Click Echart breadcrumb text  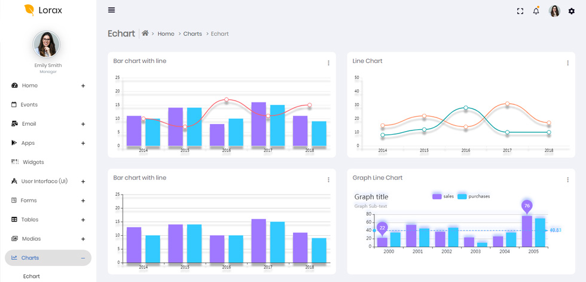[220, 34]
